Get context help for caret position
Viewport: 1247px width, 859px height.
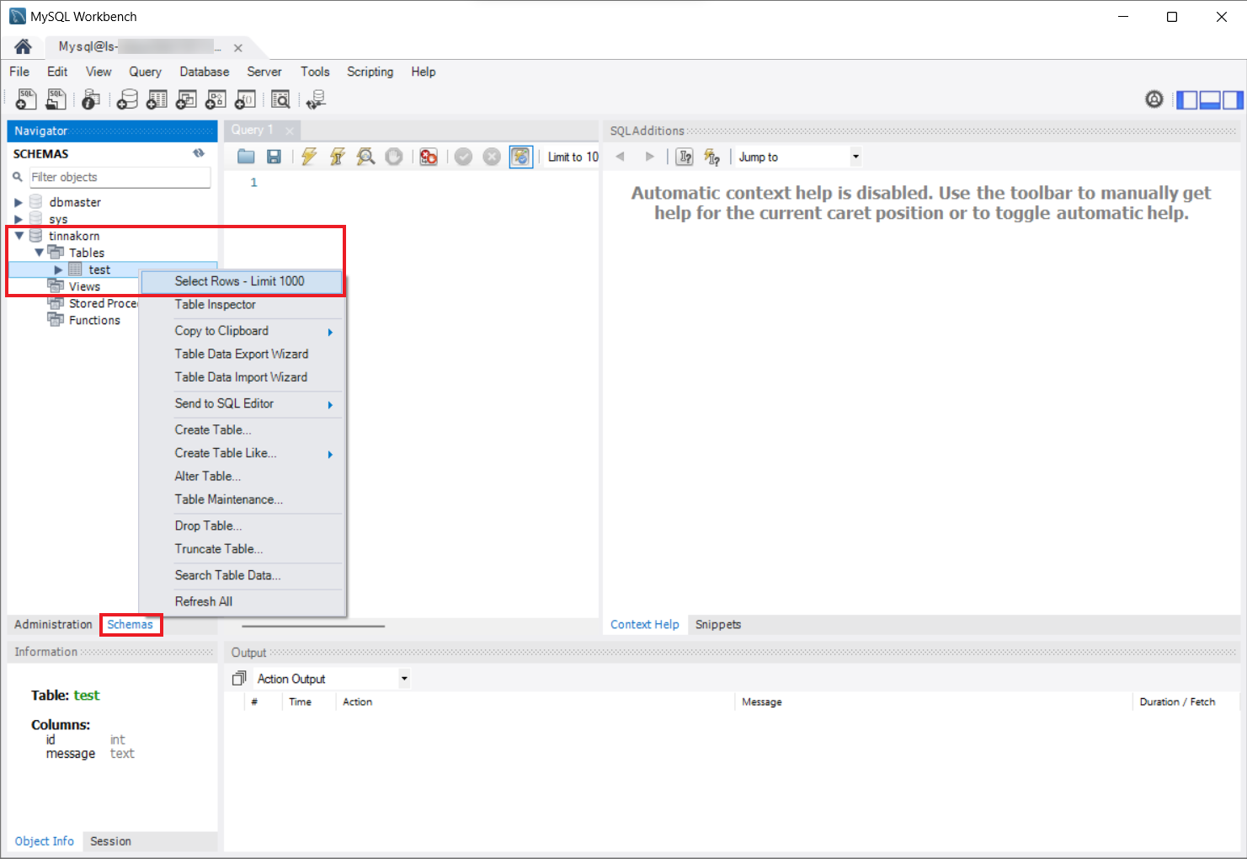pos(685,157)
